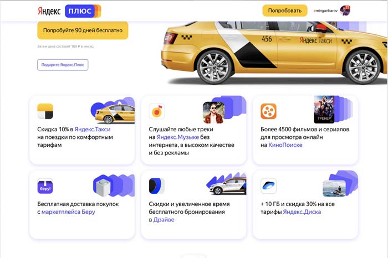Click text 'Бесплатная доставка покупок'
Screen dimensions: 388x258
78,204
